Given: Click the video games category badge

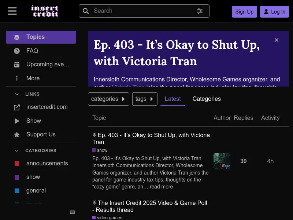Looking at the screenshot, I should [107, 218].
